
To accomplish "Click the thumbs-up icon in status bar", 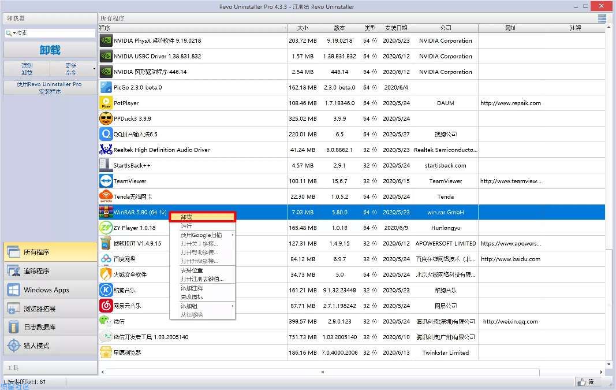I will (x=581, y=382).
